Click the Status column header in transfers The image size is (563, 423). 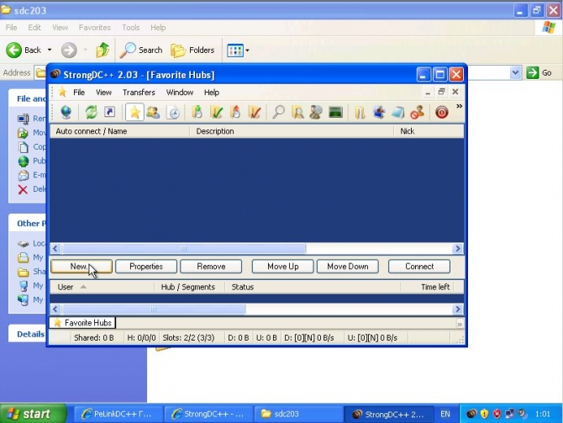[x=313, y=287]
